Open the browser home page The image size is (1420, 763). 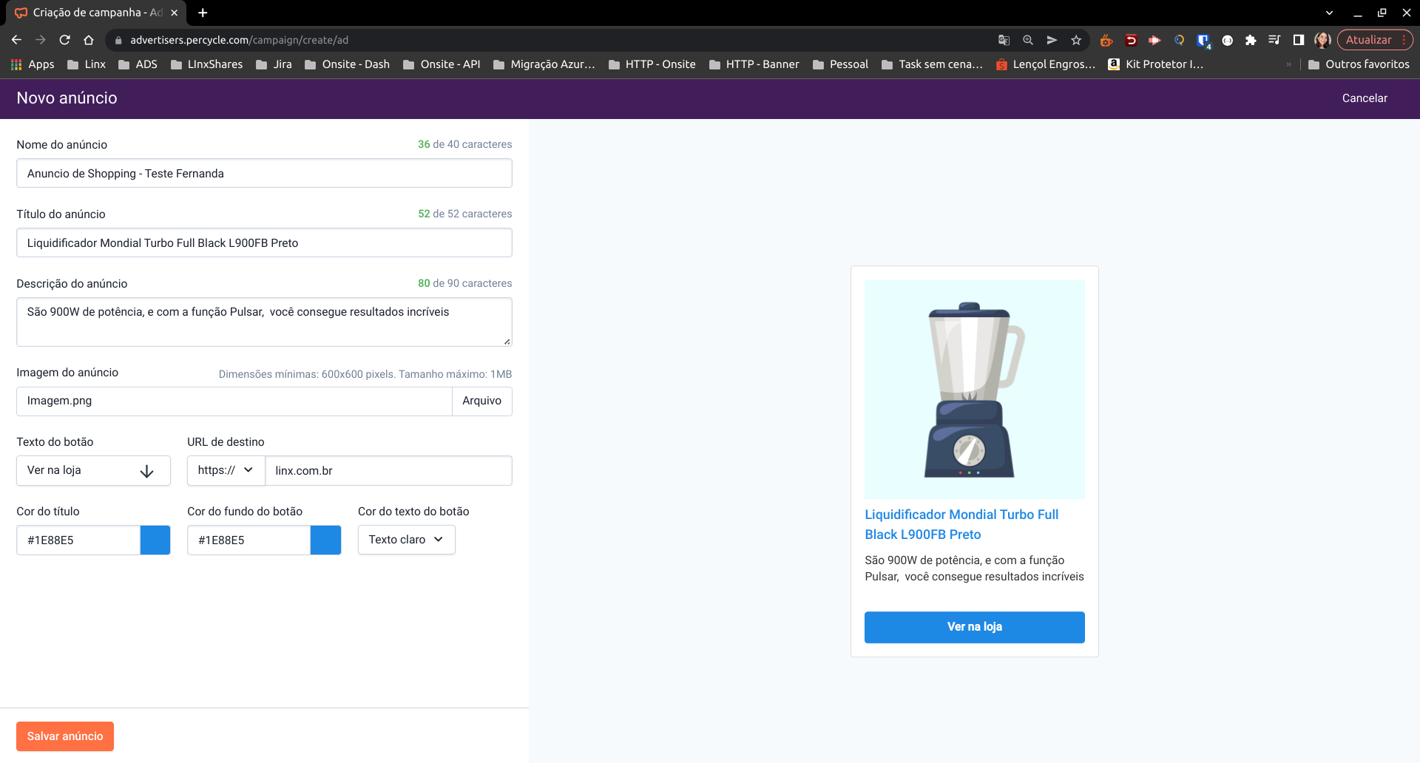89,40
